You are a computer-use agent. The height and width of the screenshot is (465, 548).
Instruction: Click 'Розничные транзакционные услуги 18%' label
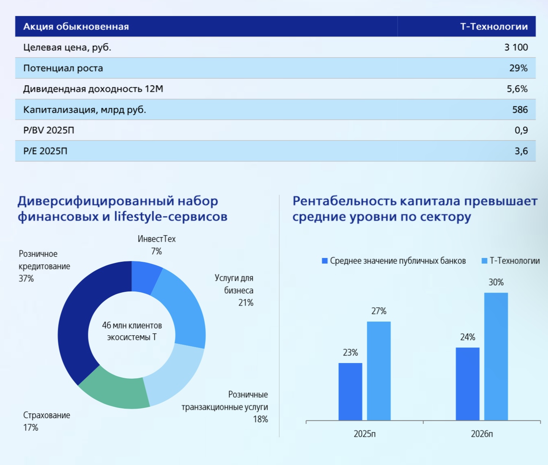coord(225,407)
